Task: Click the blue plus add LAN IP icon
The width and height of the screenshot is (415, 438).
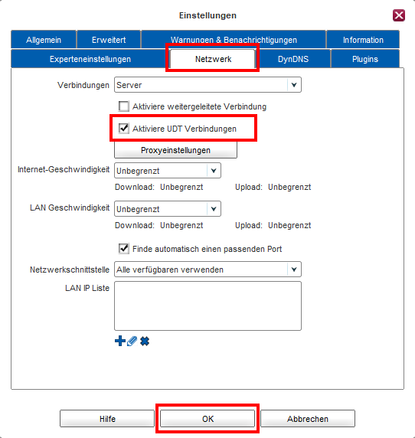Action: pos(120,341)
